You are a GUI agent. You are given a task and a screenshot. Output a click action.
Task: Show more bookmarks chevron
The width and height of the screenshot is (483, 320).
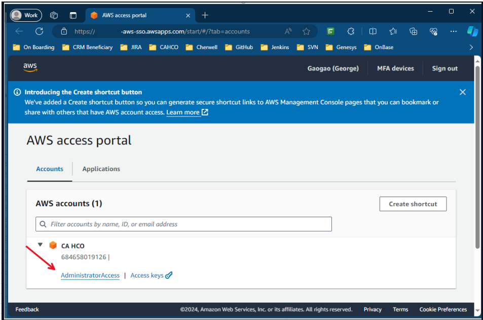point(471,47)
